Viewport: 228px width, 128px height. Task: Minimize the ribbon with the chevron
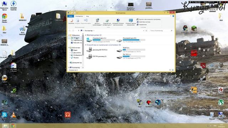pos(171,16)
